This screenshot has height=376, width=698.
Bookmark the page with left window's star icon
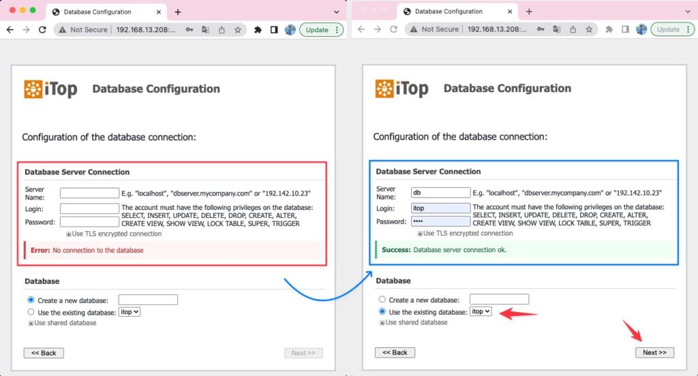pos(238,30)
